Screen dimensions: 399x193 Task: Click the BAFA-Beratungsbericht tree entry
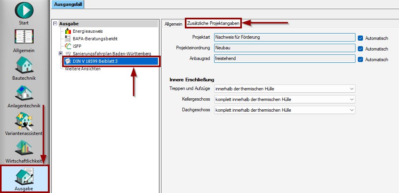tap(95, 39)
